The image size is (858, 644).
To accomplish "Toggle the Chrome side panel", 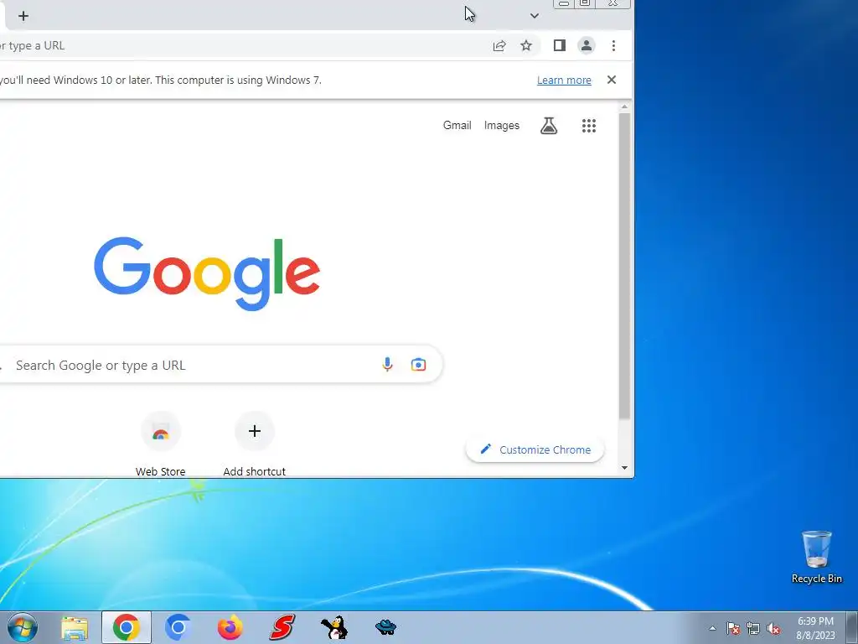I will pyautogui.click(x=559, y=45).
